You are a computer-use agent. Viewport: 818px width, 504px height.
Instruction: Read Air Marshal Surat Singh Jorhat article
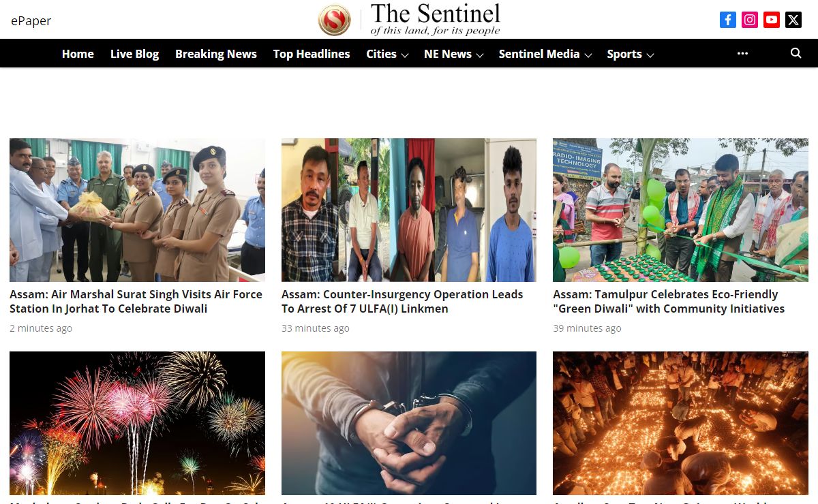(136, 302)
